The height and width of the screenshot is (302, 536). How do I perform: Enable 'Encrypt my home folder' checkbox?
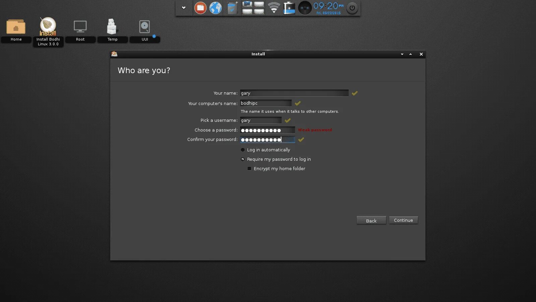coord(276,168)
